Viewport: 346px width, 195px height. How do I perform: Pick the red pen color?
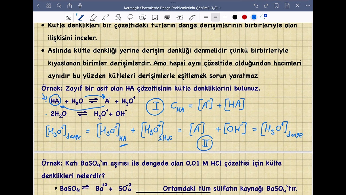pyautogui.click(x=244, y=17)
